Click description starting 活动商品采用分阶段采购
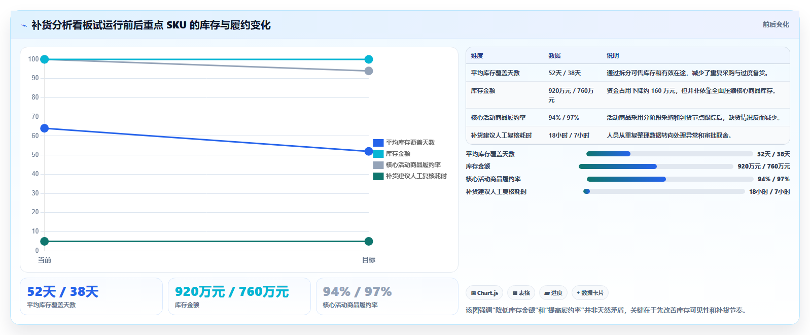 coord(693,118)
